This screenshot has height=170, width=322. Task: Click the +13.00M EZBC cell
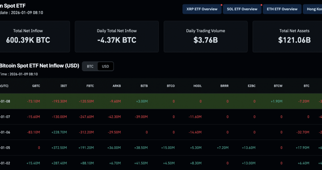coord(249,163)
